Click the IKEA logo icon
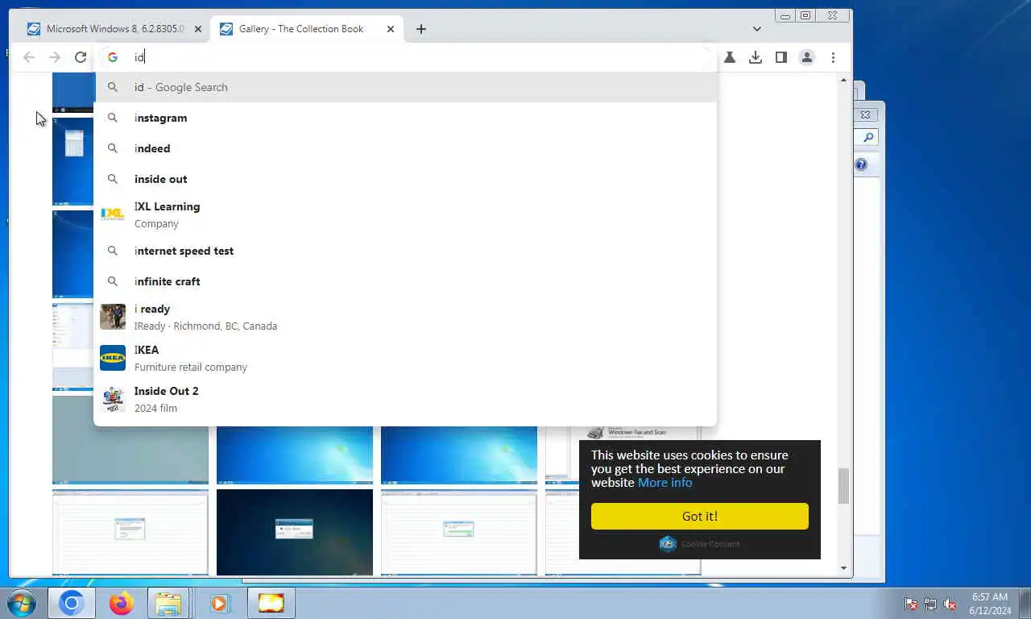The height and width of the screenshot is (619, 1031). click(x=113, y=358)
